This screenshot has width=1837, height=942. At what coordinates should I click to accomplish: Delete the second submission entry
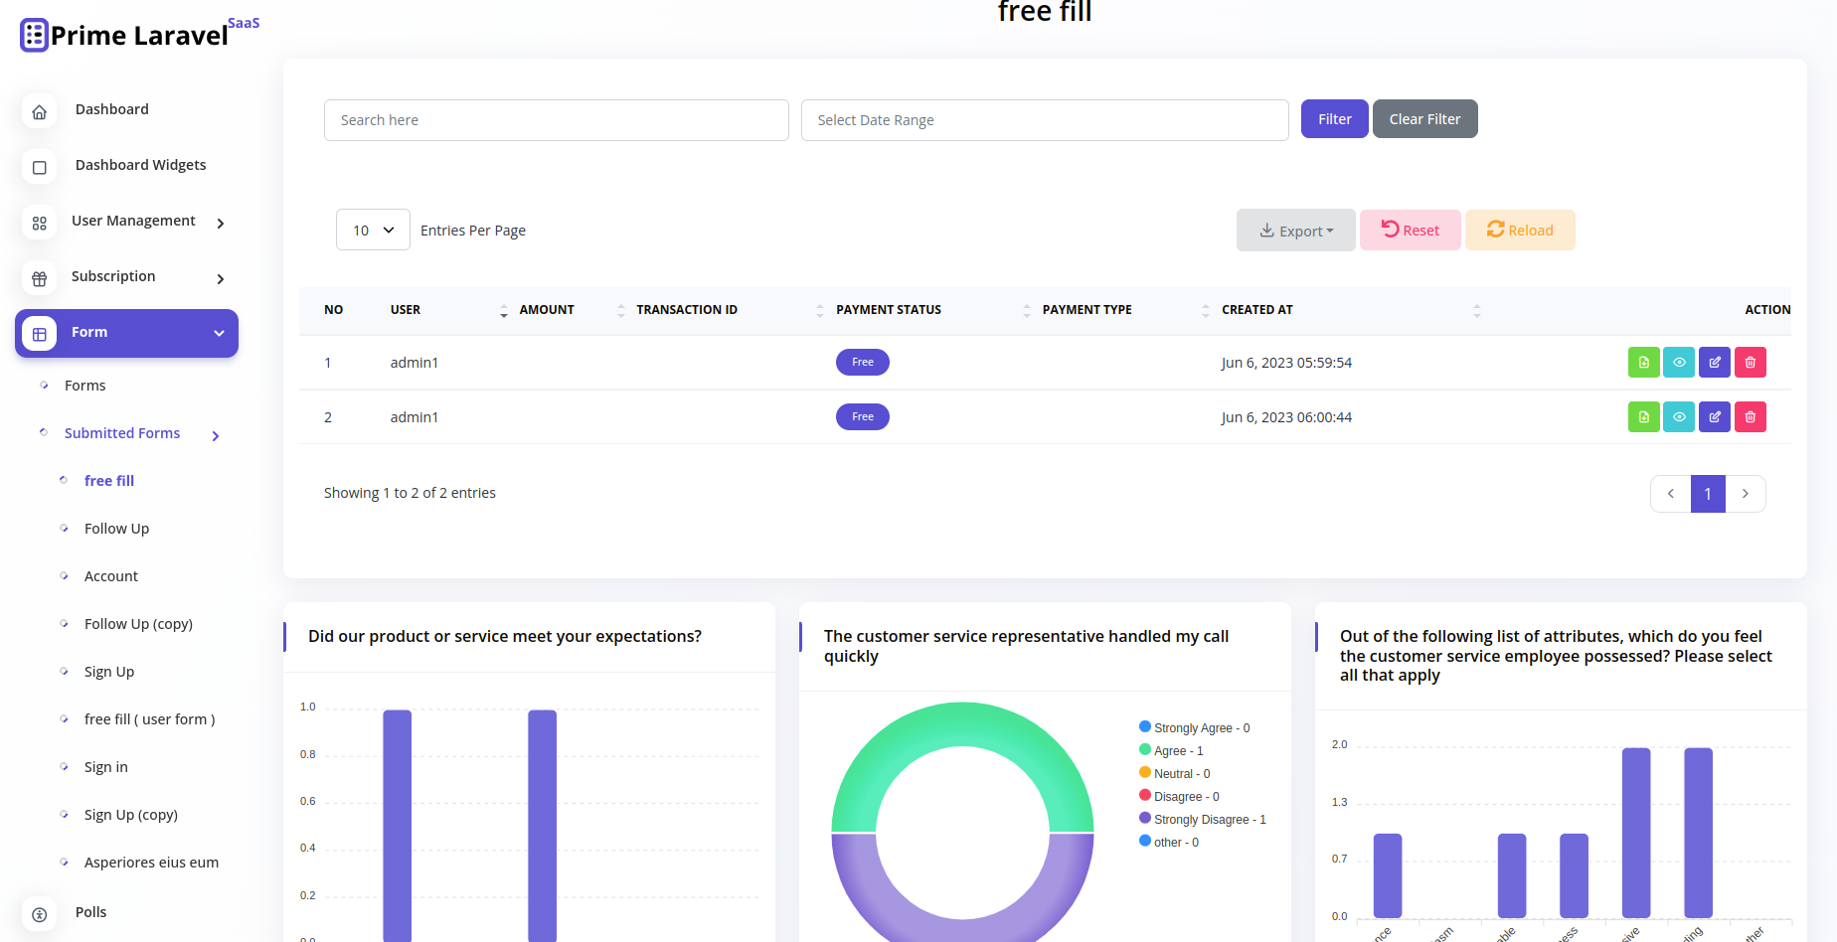(1750, 416)
